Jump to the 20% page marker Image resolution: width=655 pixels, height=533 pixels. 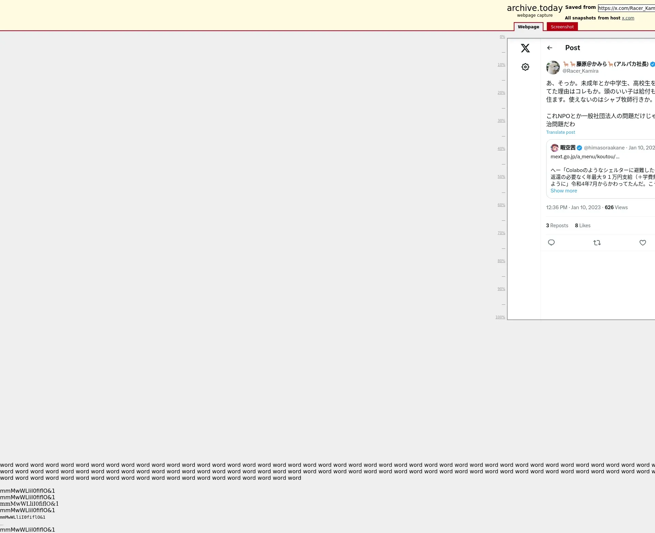click(501, 92)
